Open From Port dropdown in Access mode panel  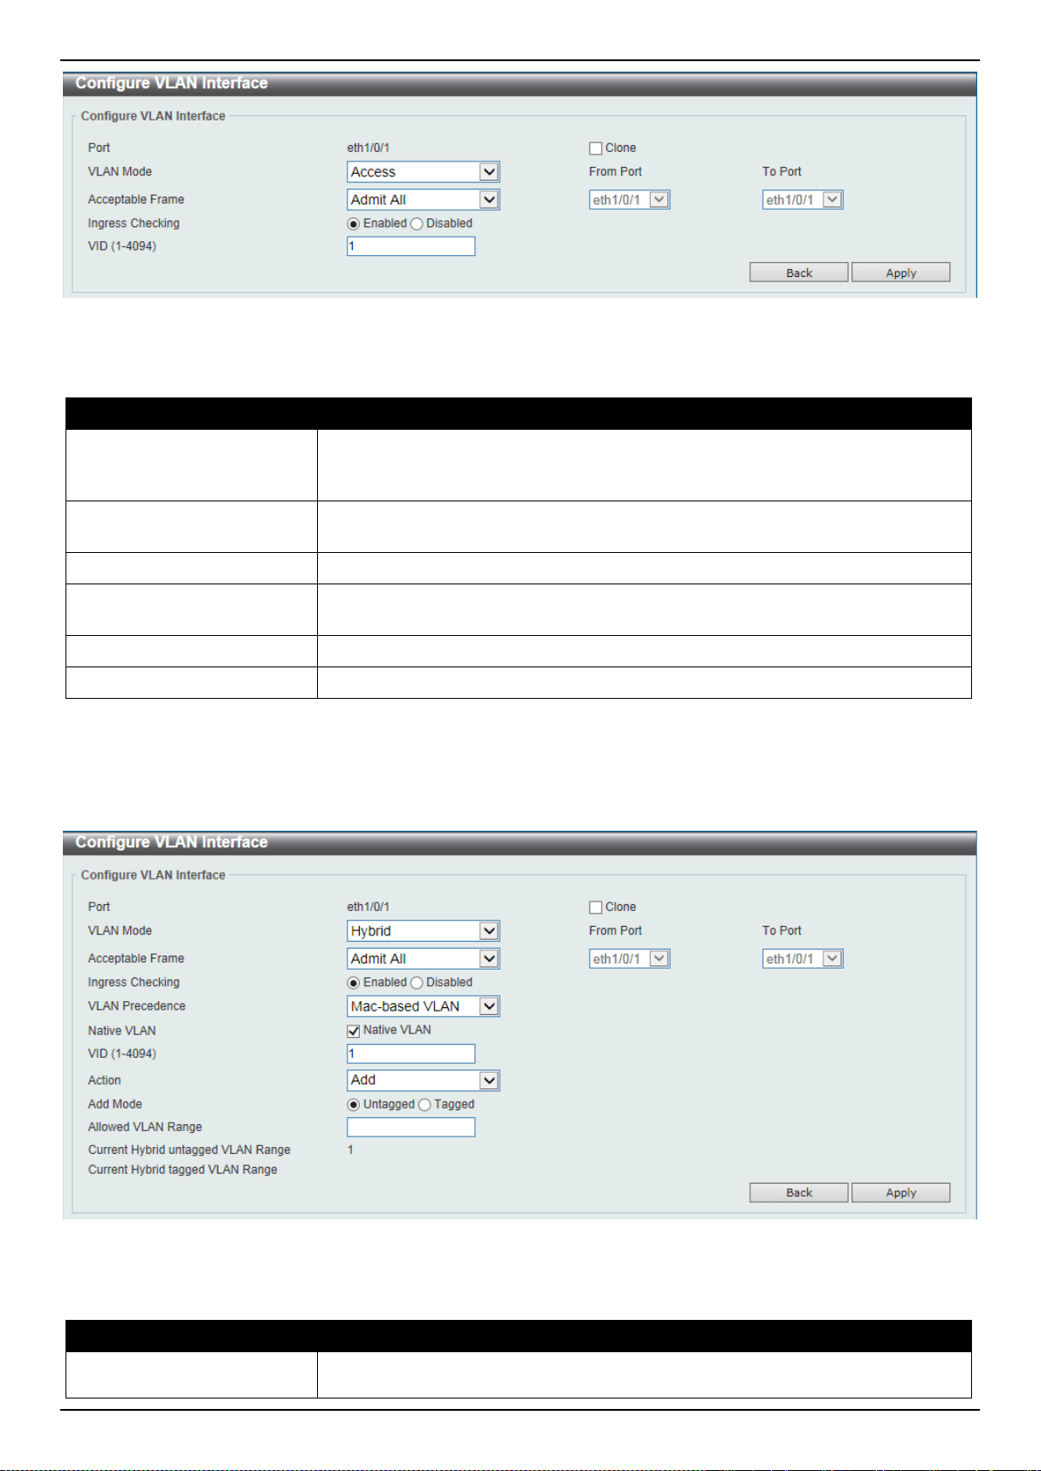tap(630, 200)
